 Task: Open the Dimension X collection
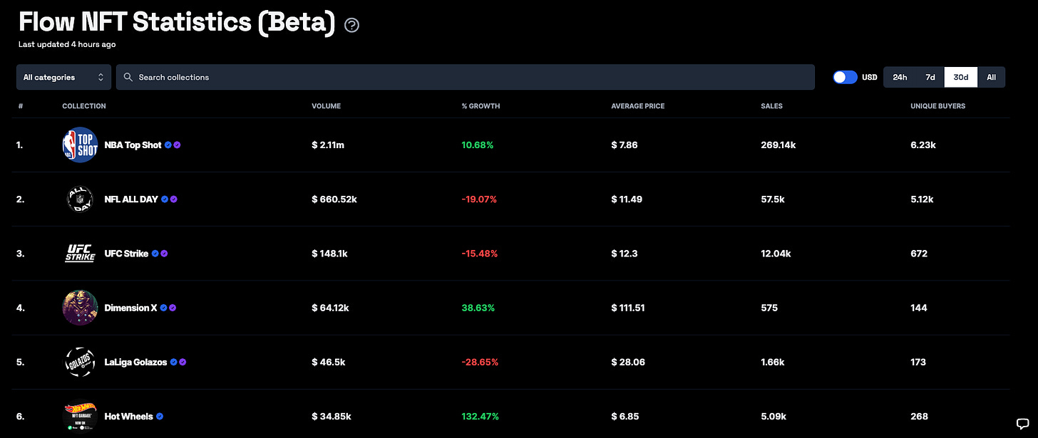[x=130, y=308]
